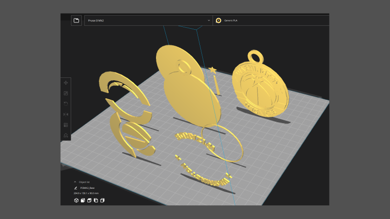This screenshot has height=219, width=390.
Task: Switch to the left side view cube
Action: pos(96,200)
